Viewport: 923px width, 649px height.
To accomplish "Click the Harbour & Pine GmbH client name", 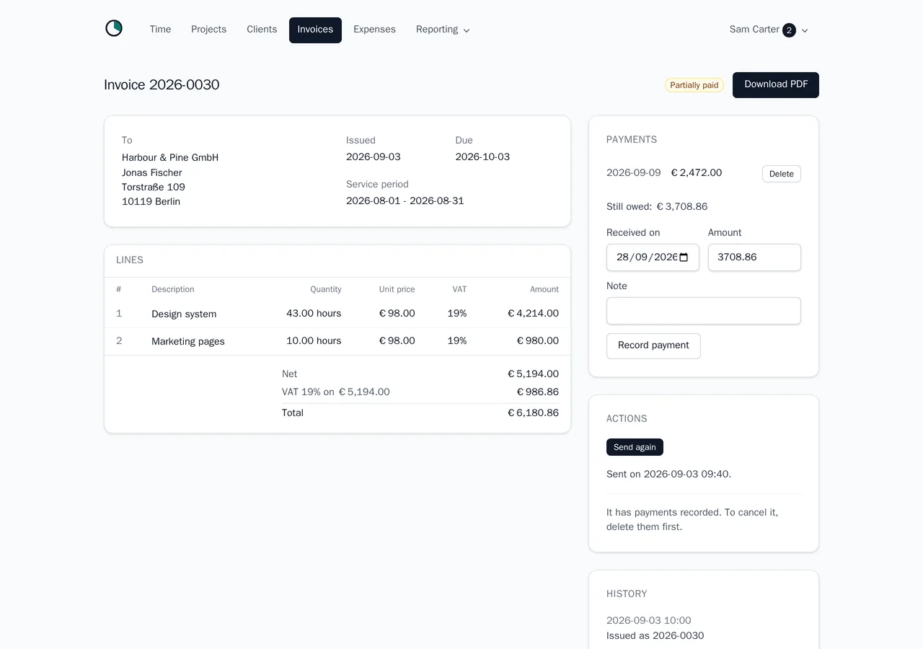I will tap(170, 157).
